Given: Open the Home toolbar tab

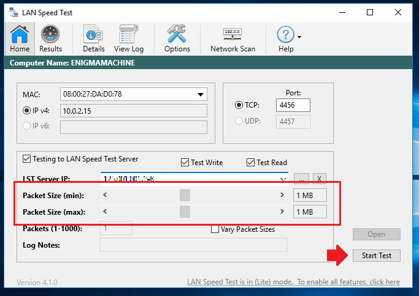Looking at the screenshot, I should click(20, 39).
